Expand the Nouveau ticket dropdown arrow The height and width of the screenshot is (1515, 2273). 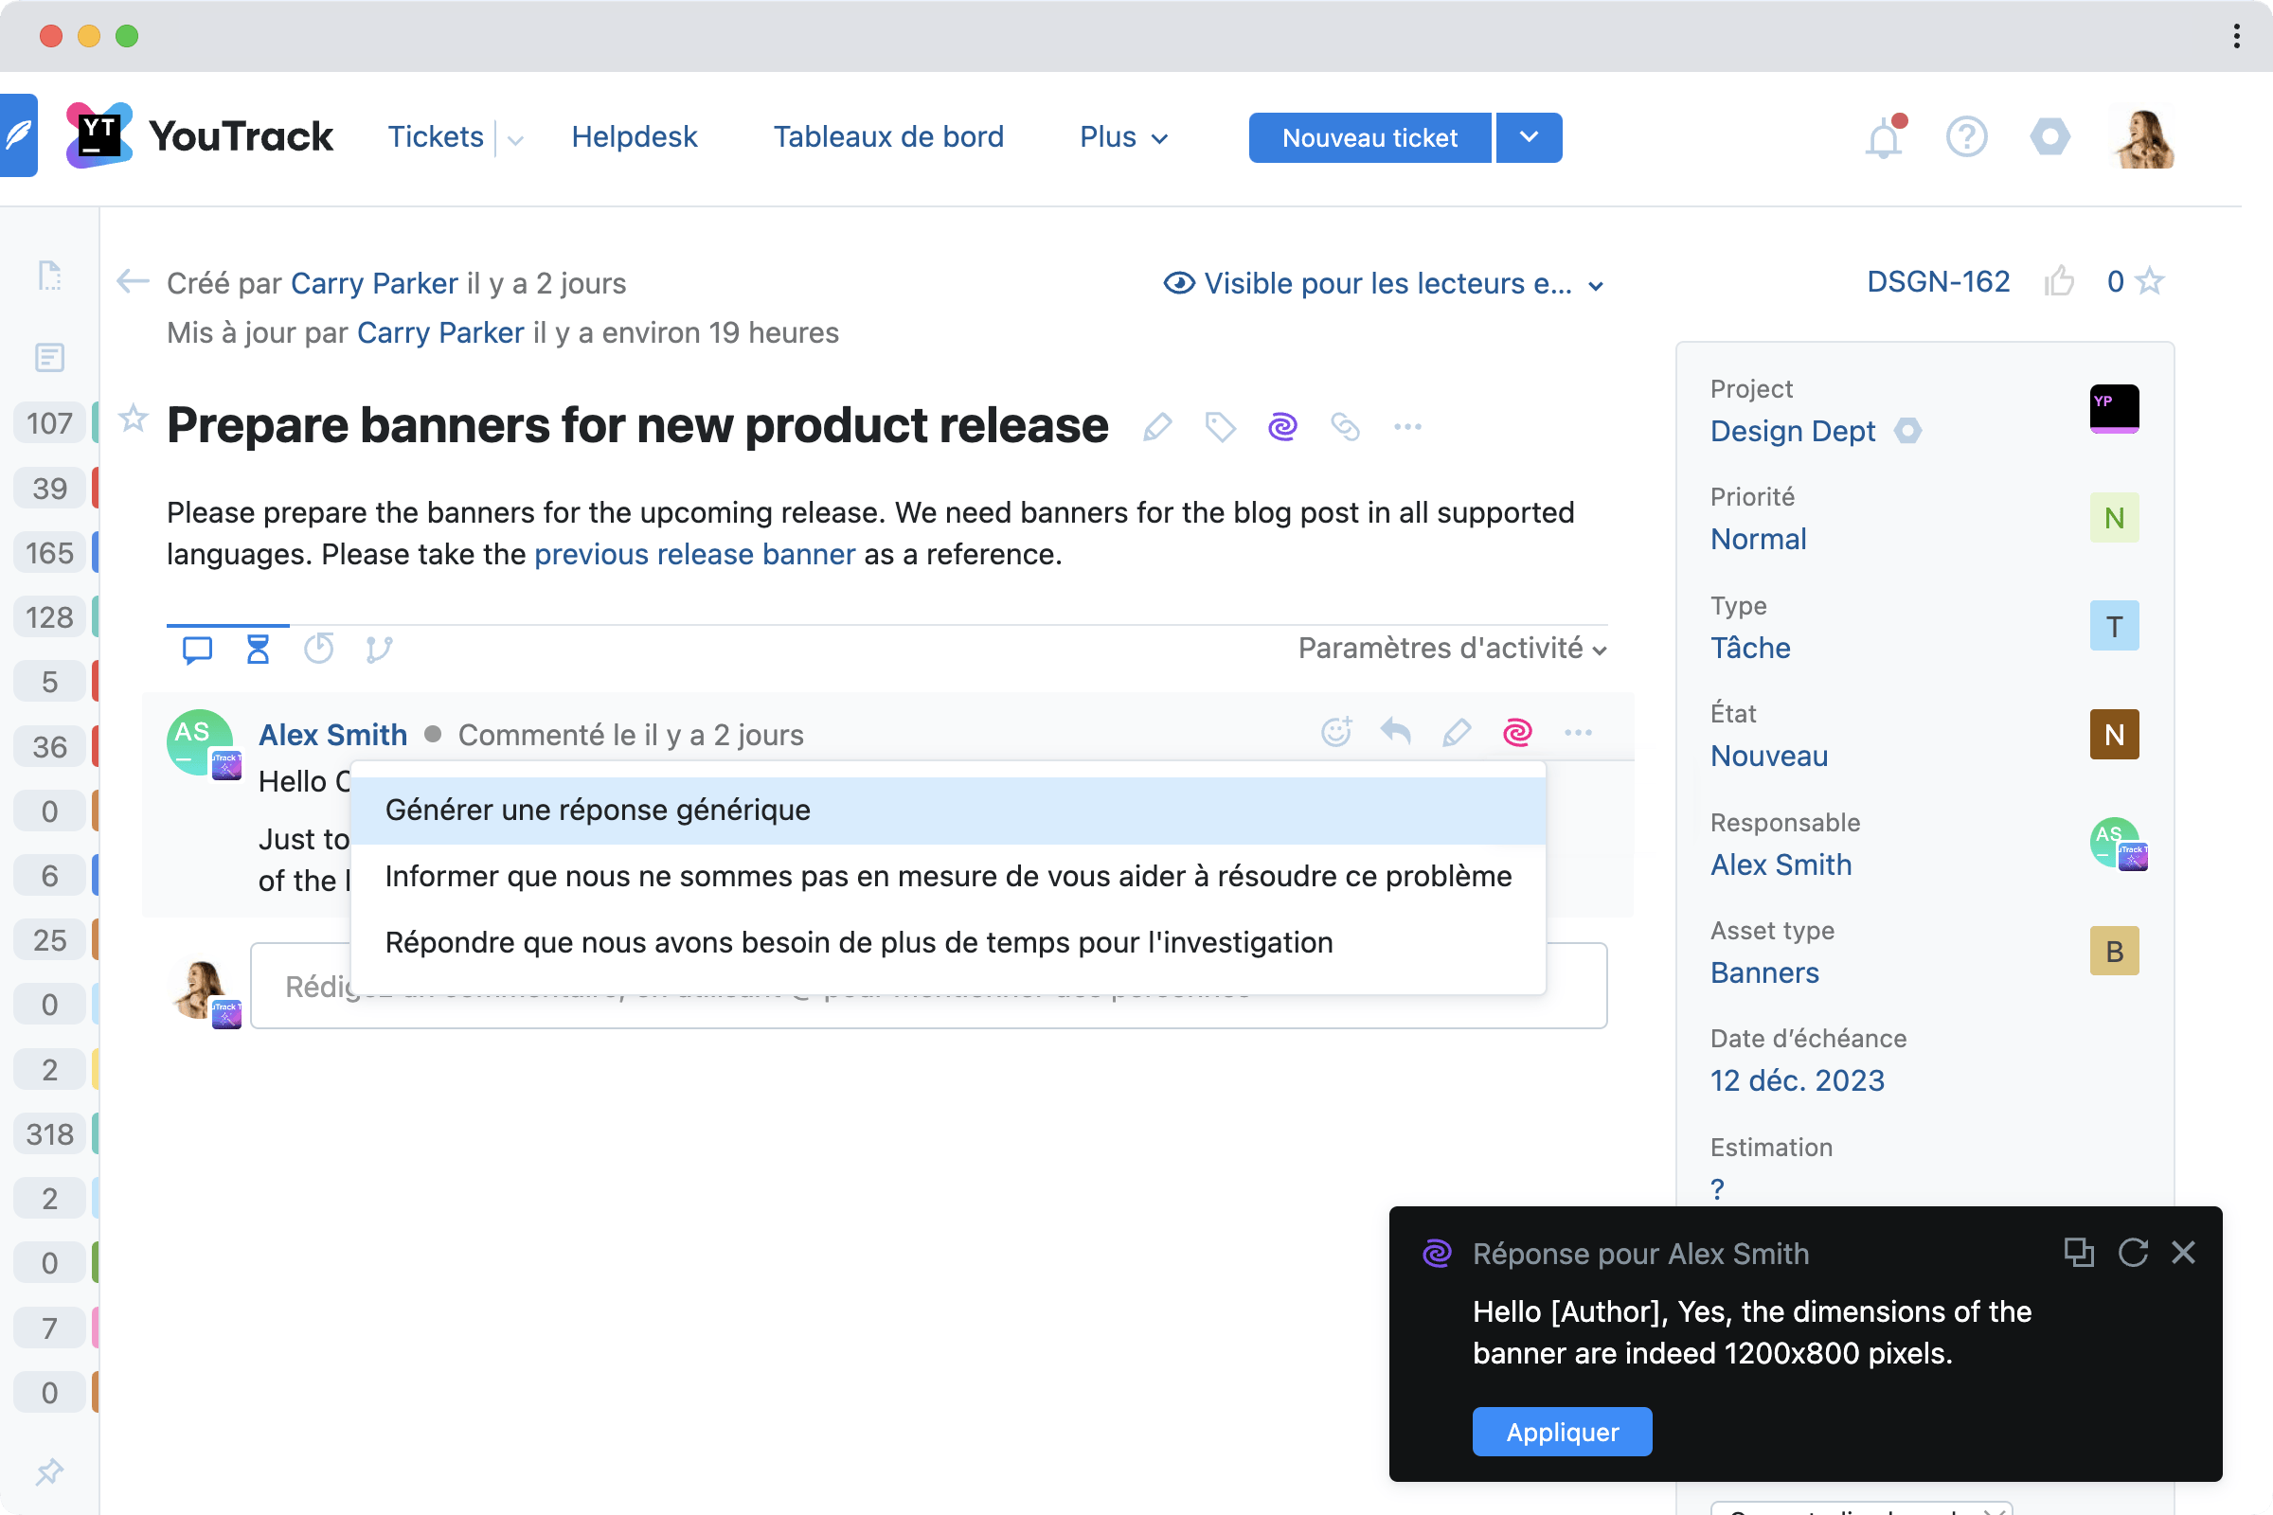[x=1529, y=137]
